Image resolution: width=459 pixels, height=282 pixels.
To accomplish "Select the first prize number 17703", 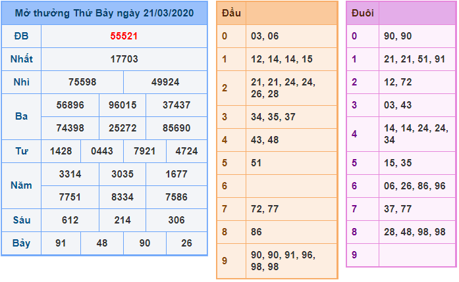I will pos(124,59).
